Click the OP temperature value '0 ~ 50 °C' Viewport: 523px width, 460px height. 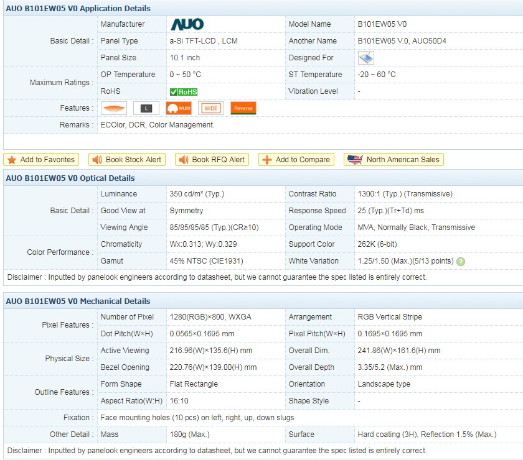pyautogui.click(x=185, y=74)
